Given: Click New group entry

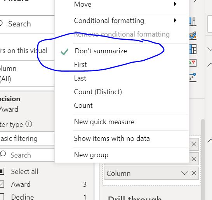Looking at the screenshot, I should click(x=91, y=155).
